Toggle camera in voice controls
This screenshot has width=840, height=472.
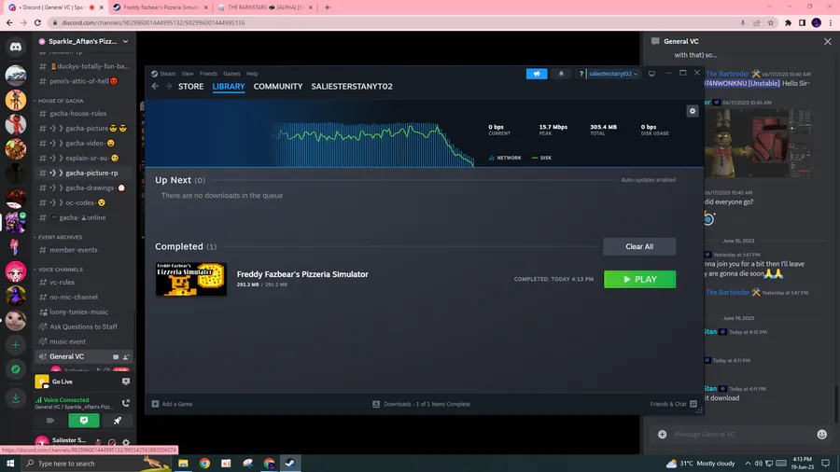coord(50,421)
